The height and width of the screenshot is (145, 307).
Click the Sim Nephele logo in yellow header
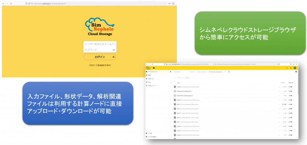(x=148, y=68)
